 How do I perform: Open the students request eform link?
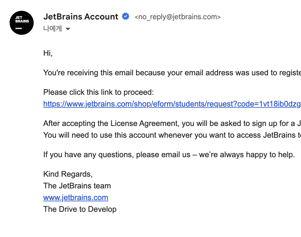(172, 104)
